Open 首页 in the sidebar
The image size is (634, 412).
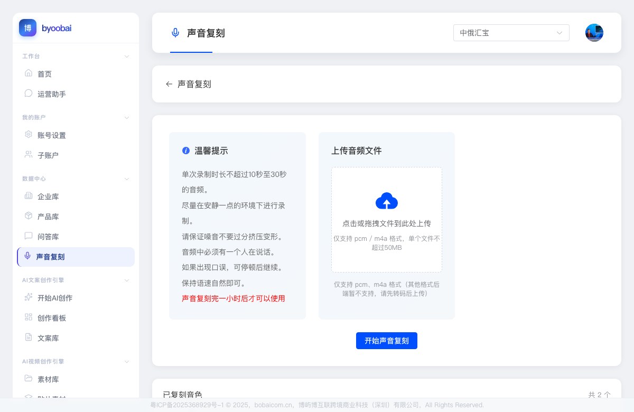76,74
